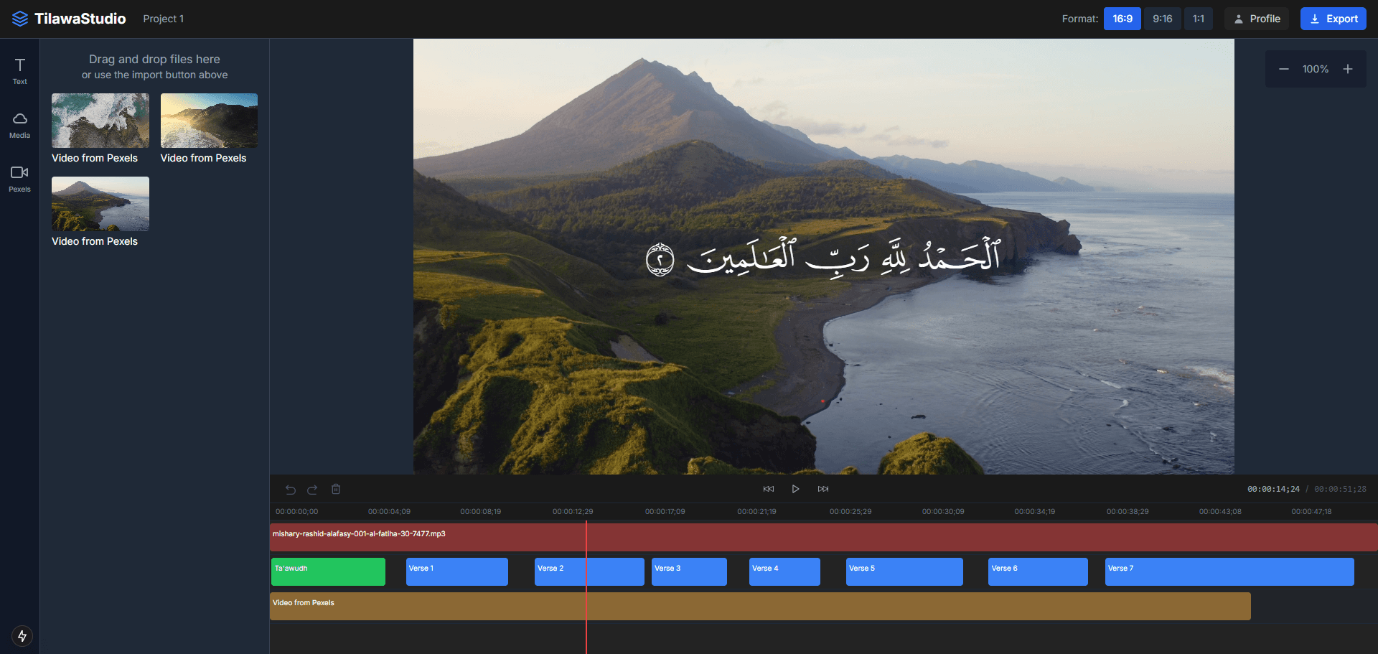Image resolution: width=1378 pixels, height=654 pixels.
Task: Switch format to 9:16 vertical
Action: point(1162,19)
